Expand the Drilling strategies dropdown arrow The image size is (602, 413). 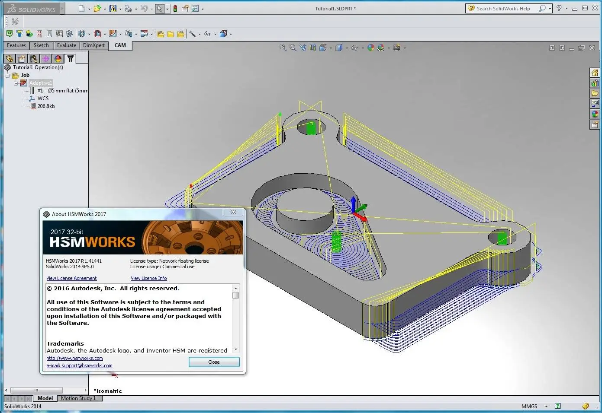click(89, 34)
